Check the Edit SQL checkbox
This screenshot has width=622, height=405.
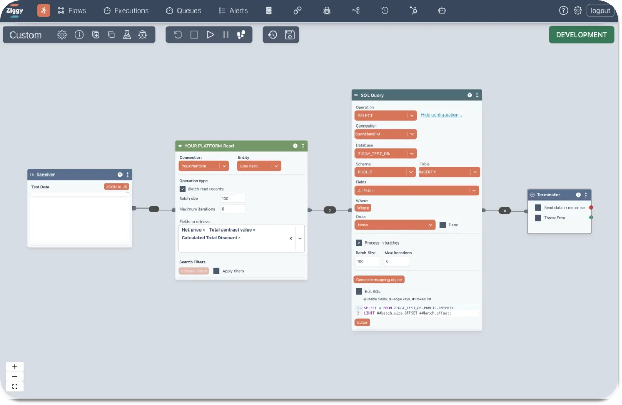coord(359,292)
